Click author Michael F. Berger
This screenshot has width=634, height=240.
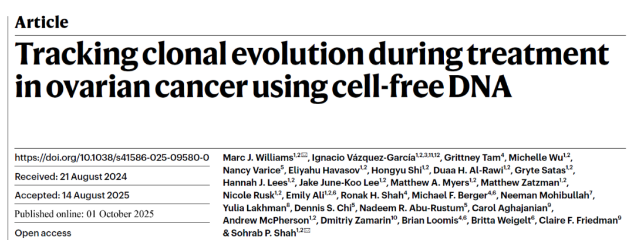(x=455, y=196)
